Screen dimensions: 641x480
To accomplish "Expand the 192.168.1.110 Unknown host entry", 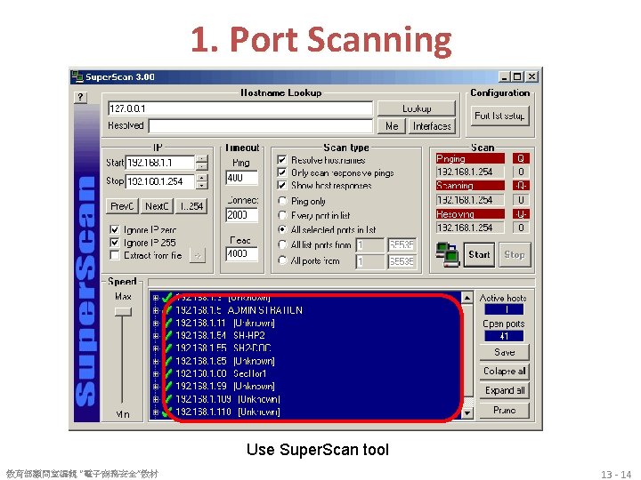I will tap(156, 412).
